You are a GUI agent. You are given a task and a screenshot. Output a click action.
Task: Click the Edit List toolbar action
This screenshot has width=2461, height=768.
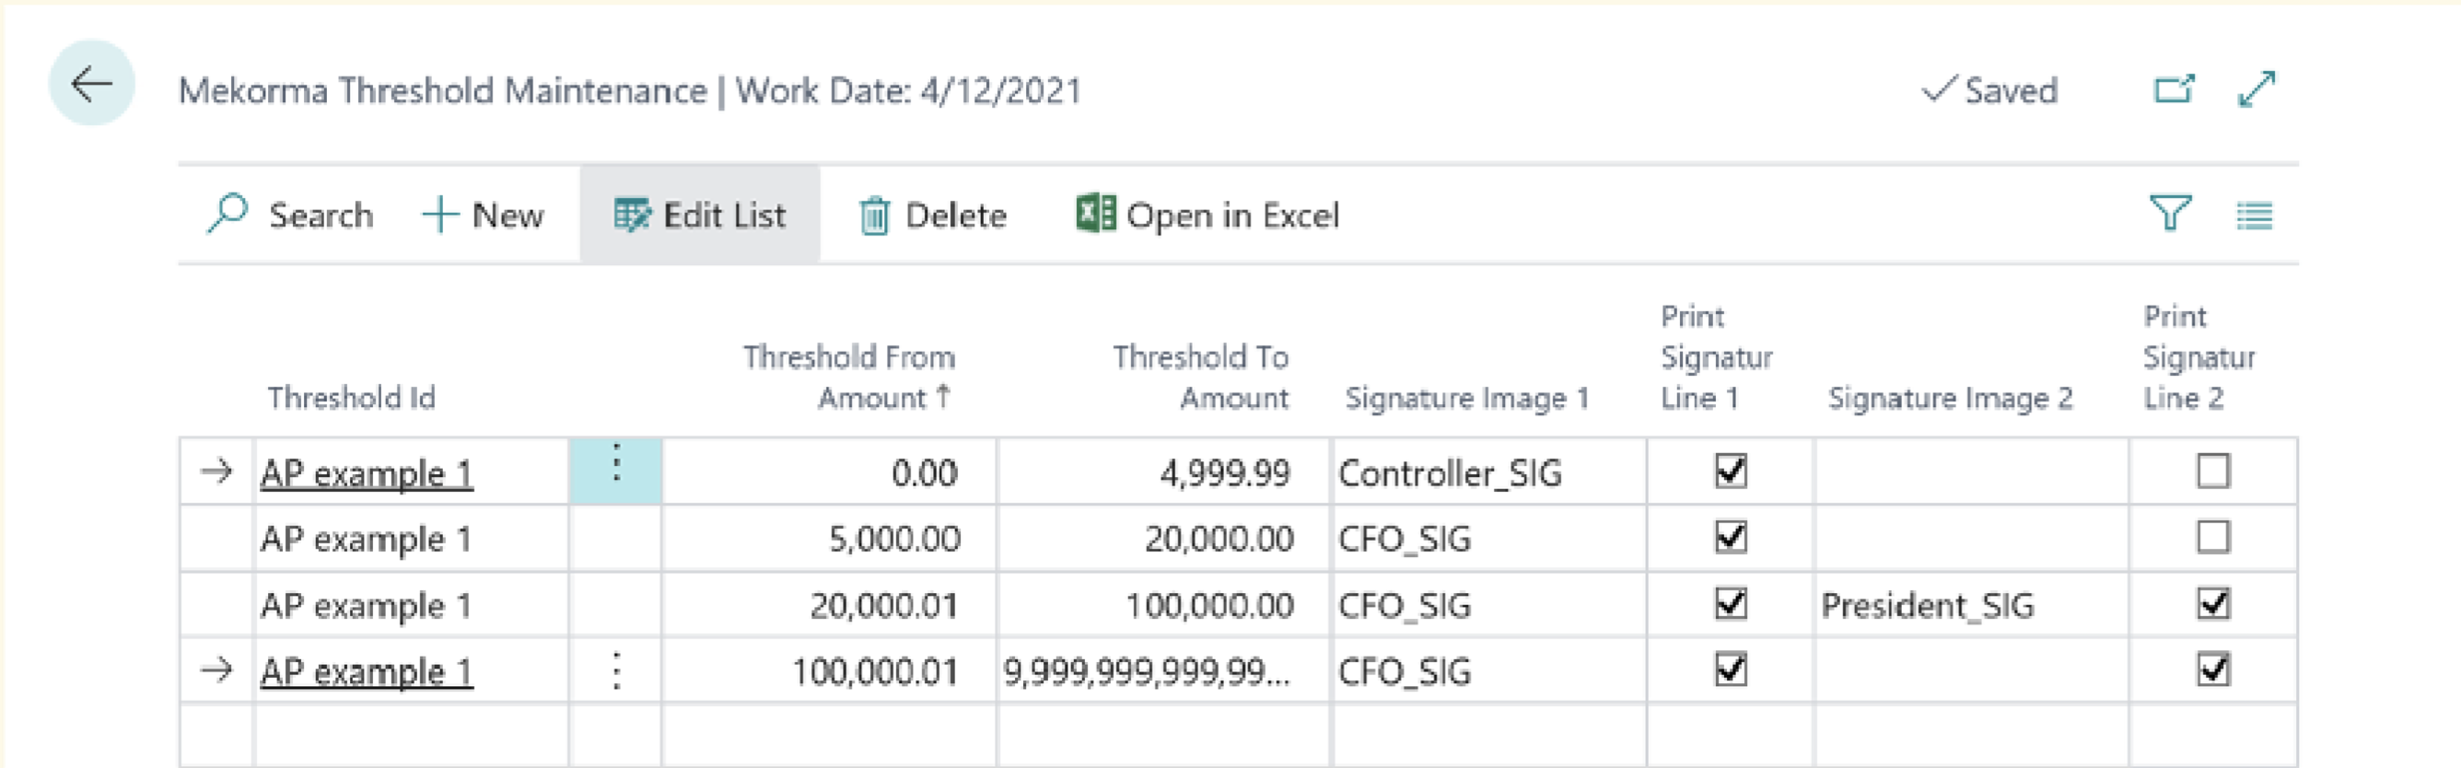pyautogui.click(x=699, y=215)
